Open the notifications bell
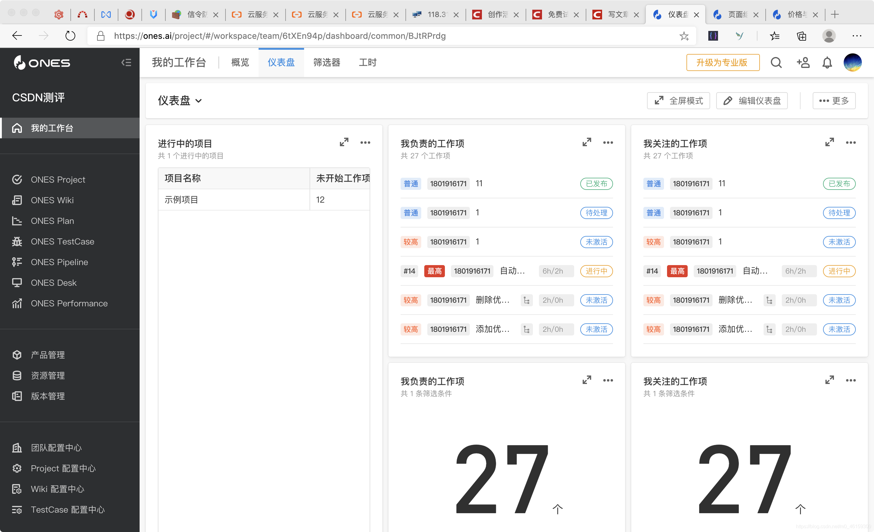 pos(827,63)
